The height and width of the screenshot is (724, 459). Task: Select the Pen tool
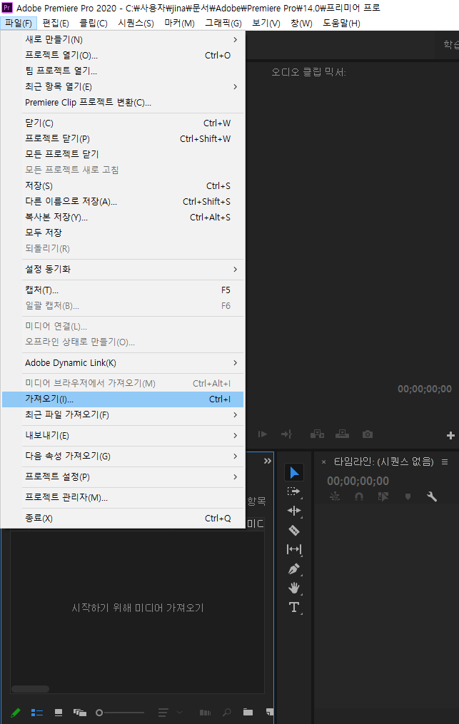[x=294, y=569]
